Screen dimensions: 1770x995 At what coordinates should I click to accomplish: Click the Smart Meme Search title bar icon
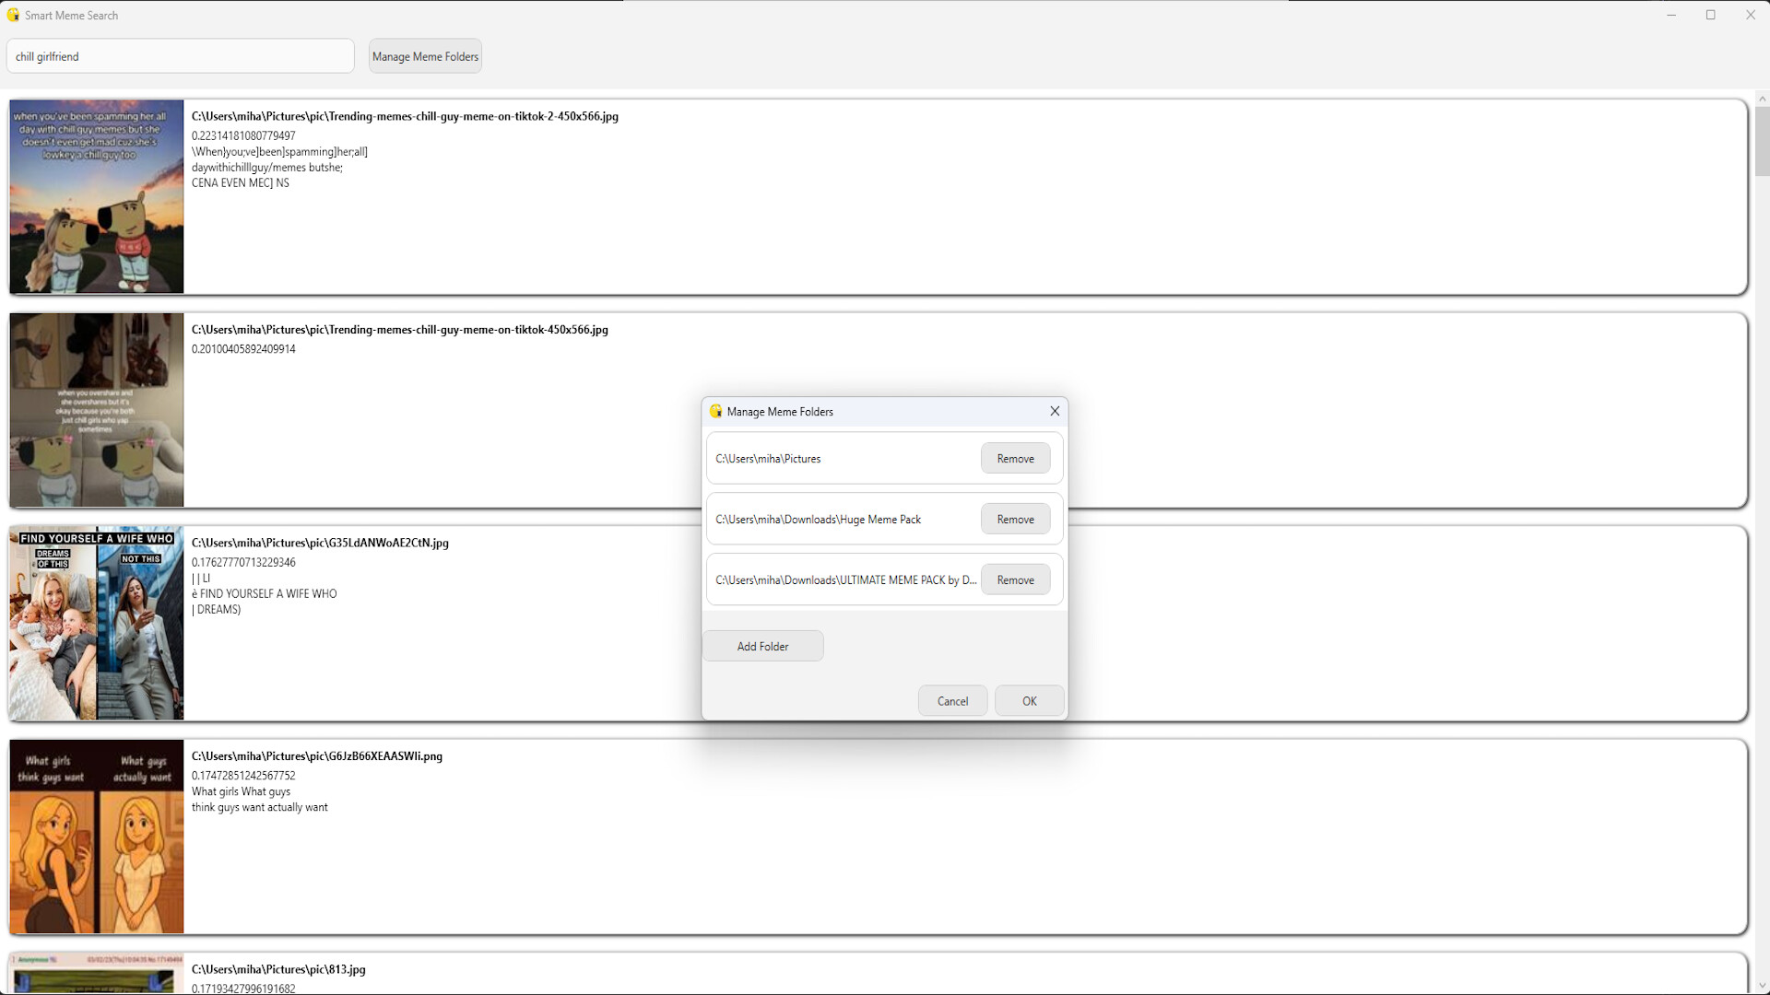(x=14, y=15)
